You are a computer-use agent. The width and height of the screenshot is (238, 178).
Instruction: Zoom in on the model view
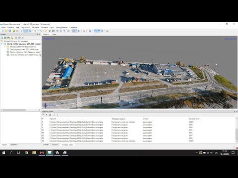pyautogui.click(x=58, y=31)
